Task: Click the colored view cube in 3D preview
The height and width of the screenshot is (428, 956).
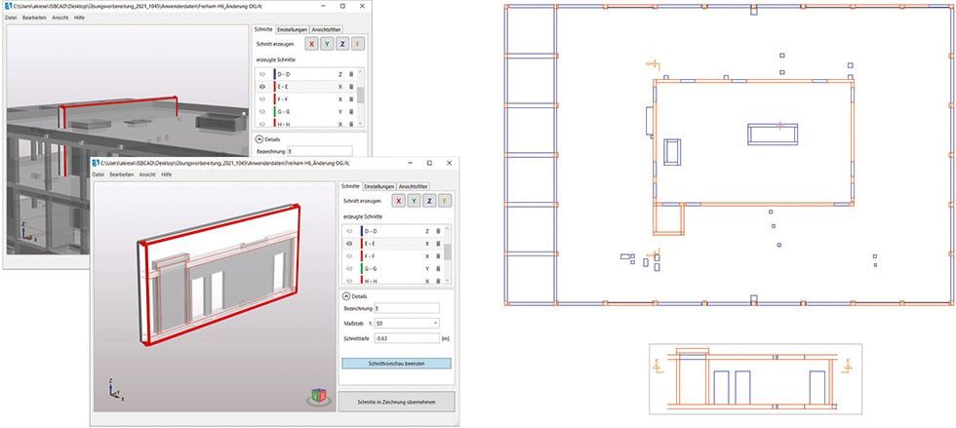Action: (315, 397)
